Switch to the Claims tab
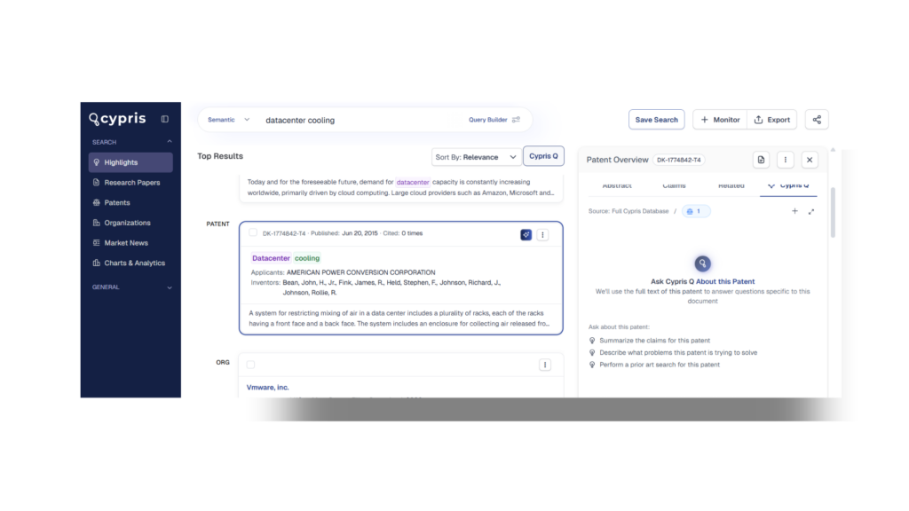The width and height of the screenshot is (909, 511). [x=675, y=186]
